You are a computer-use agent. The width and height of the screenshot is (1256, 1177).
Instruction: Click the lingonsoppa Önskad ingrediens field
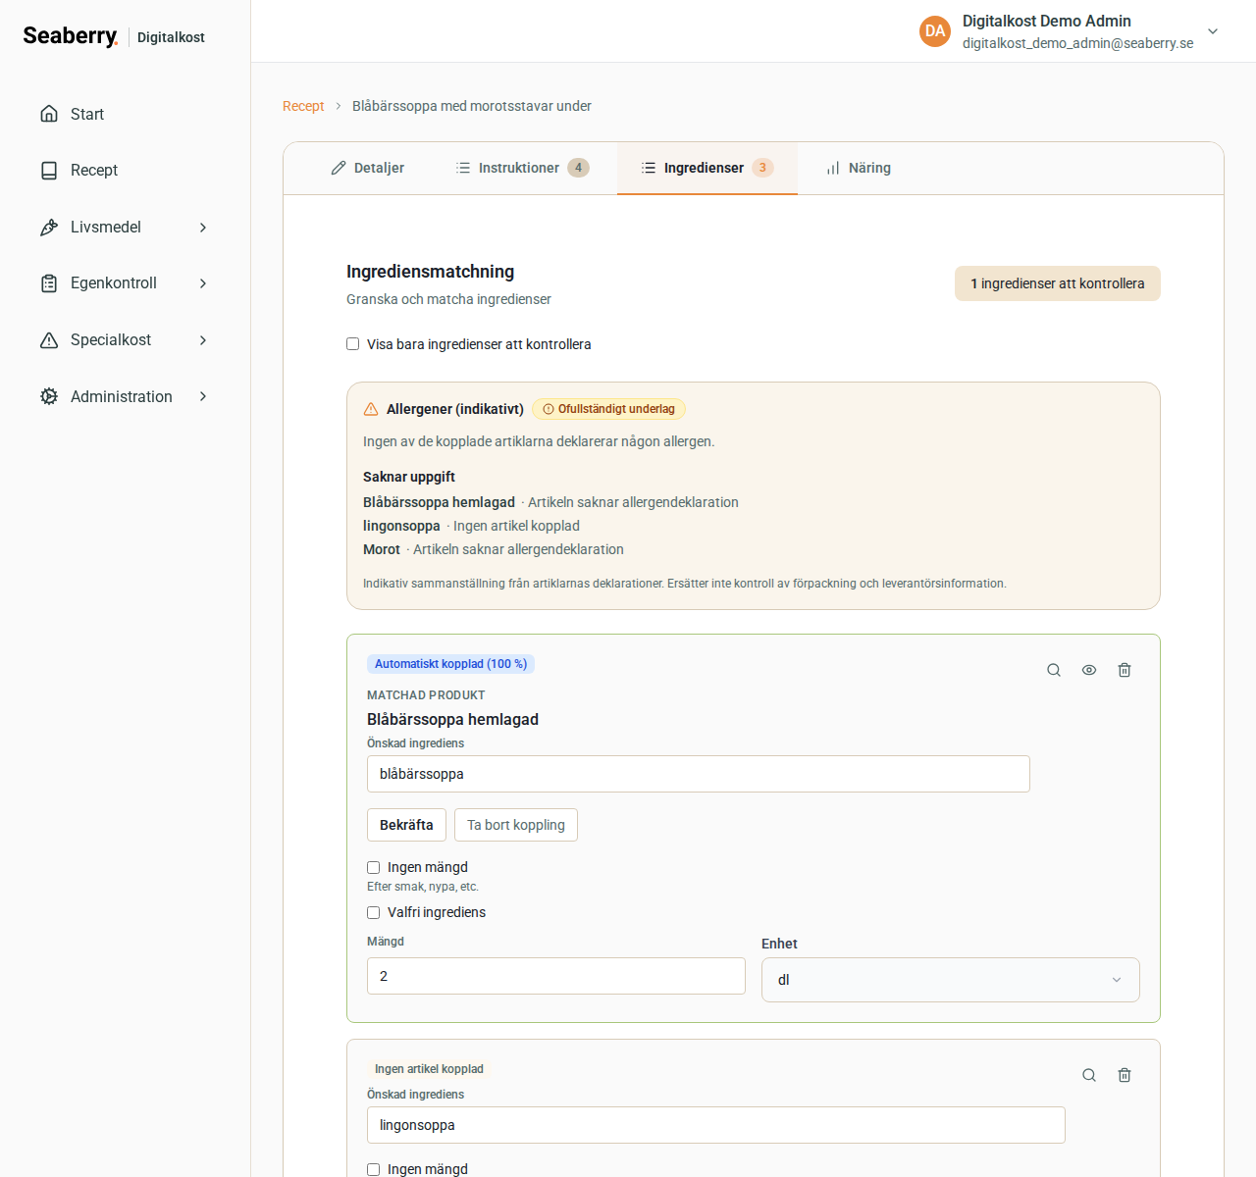(x=716, y=1125)
